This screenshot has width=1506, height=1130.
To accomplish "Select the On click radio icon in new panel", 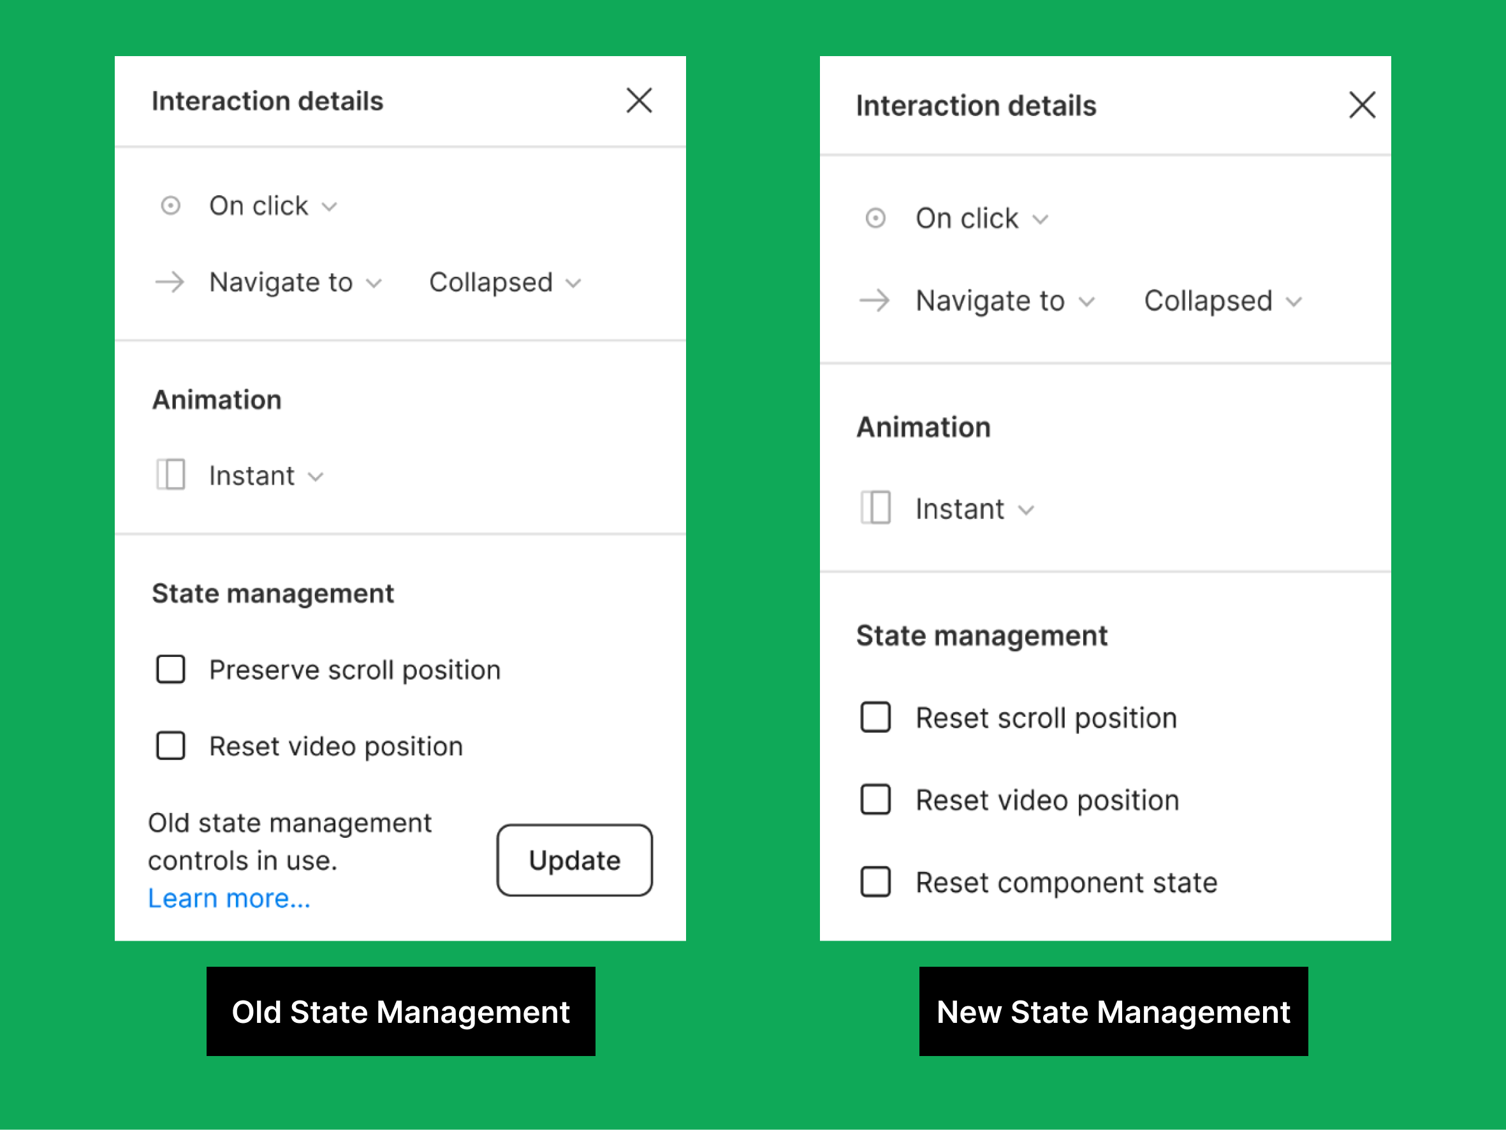I will click(x=876, y=218).
